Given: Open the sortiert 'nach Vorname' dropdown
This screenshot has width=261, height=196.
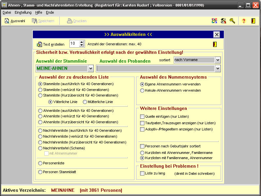Looking at the screenshot, I should (x=218, y=60).
